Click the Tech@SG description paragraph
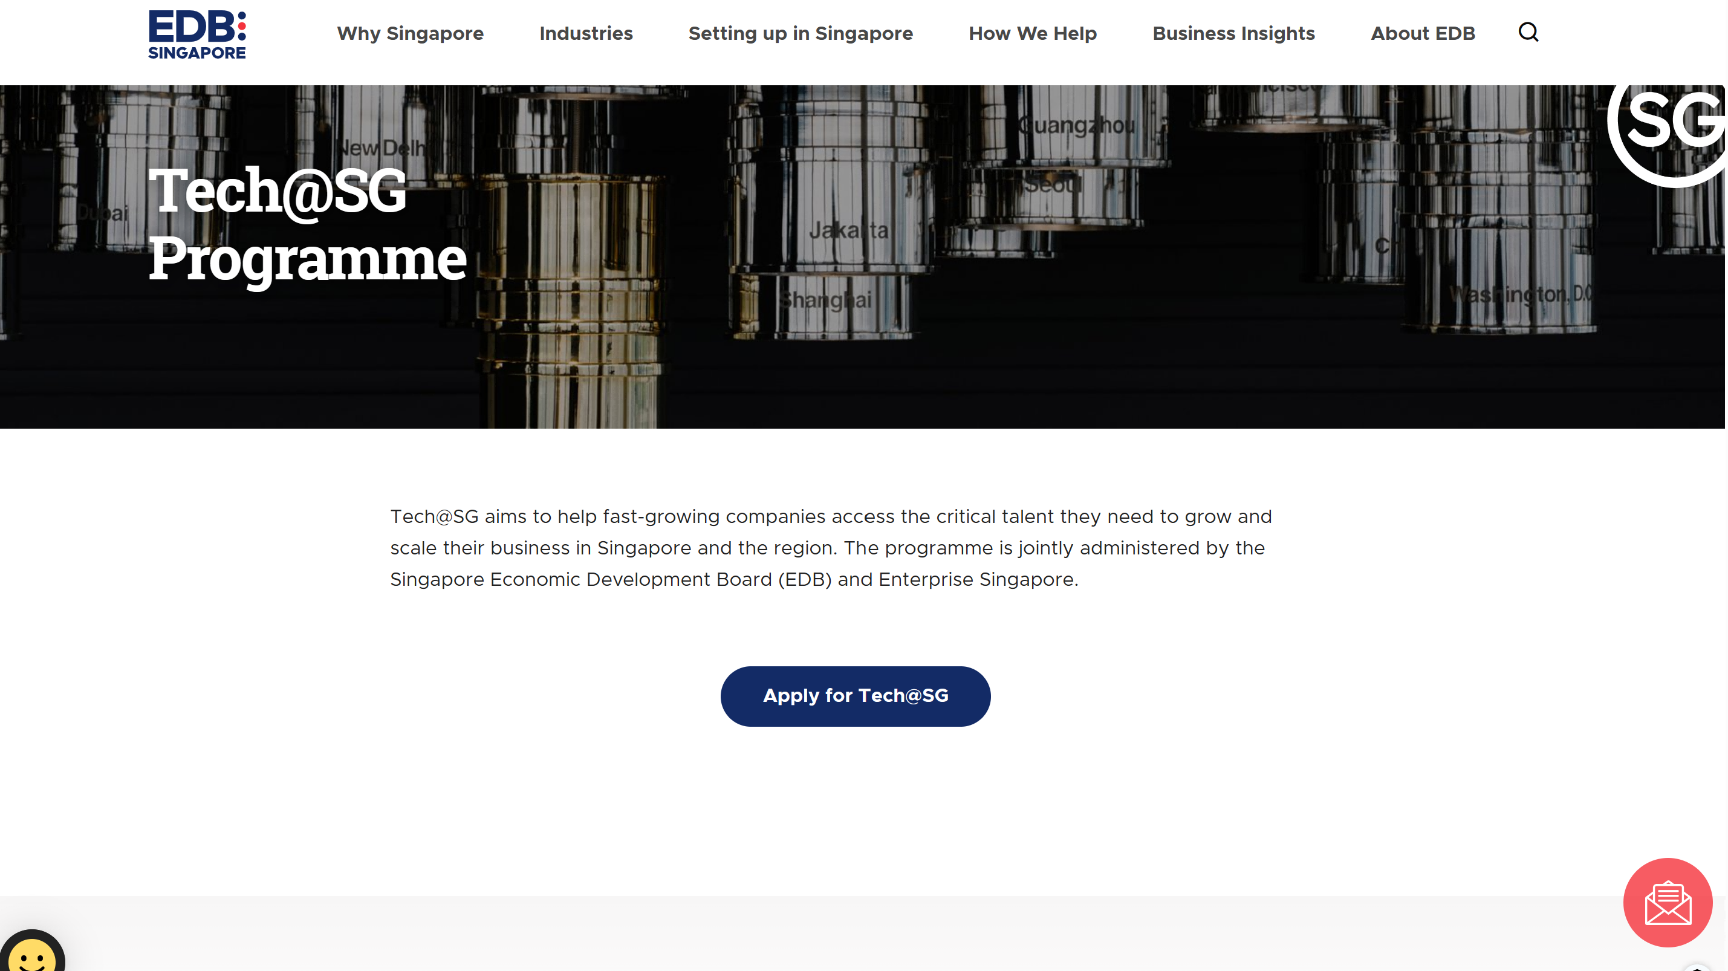The image size is (1728, 971). [831, 548]
